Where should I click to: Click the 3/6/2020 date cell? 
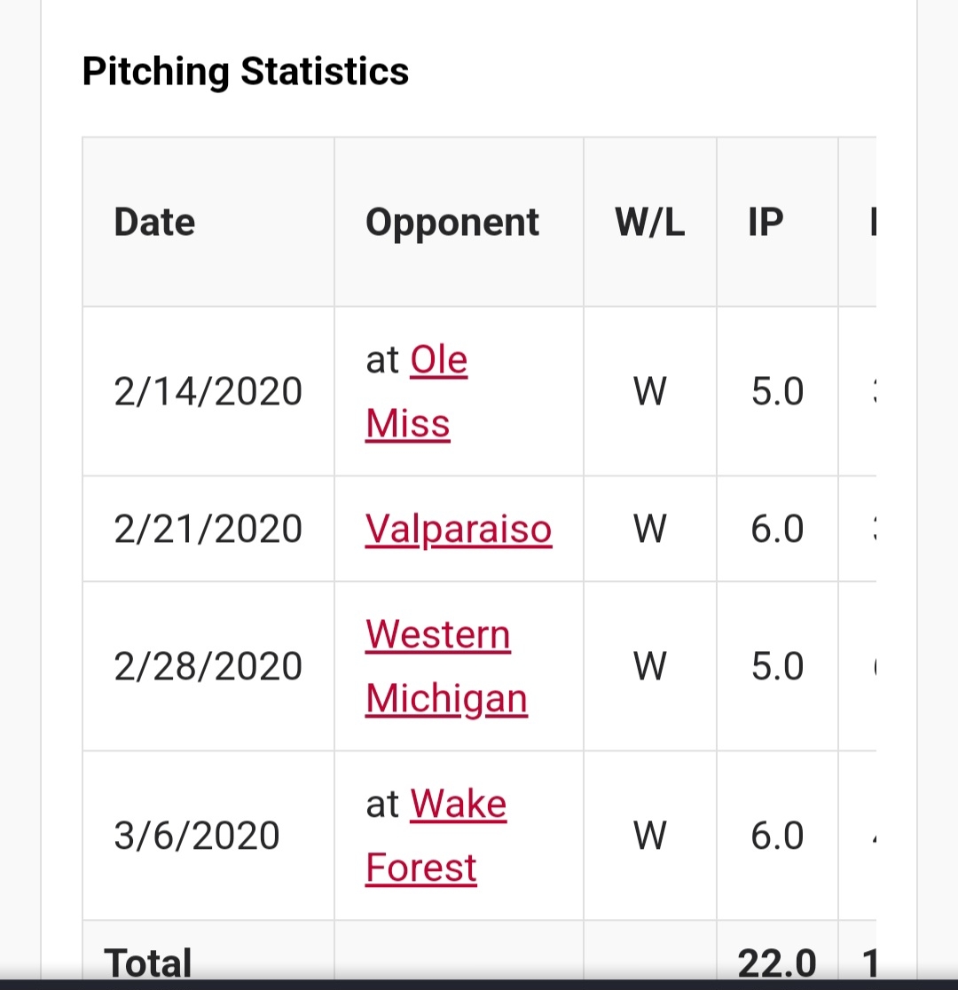point(196,836)
